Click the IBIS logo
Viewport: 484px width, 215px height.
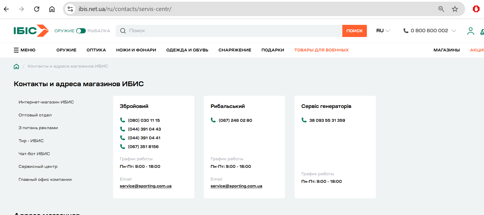point(31,31)
